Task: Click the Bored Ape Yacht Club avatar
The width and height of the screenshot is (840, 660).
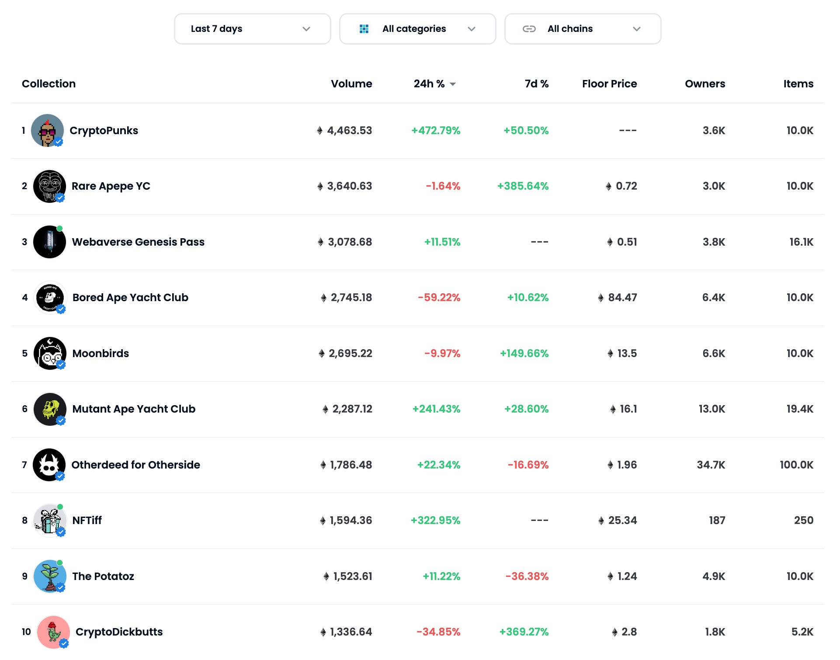Action: 49,298
